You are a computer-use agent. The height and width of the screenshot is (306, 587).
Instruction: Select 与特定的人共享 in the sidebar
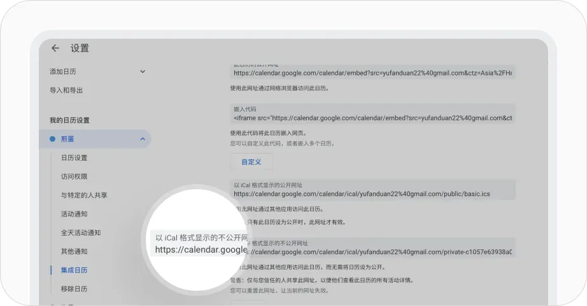click(84, 195)
